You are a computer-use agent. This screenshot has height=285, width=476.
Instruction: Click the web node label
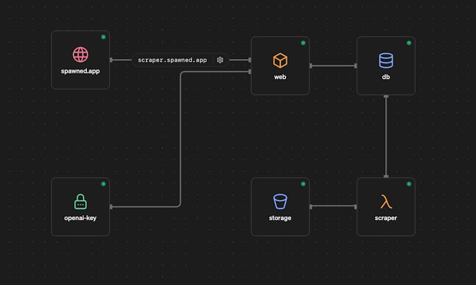280,77
